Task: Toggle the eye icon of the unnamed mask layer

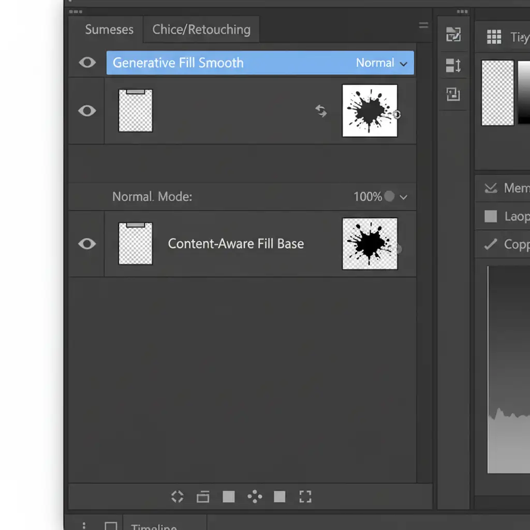Action: [87, 111]
